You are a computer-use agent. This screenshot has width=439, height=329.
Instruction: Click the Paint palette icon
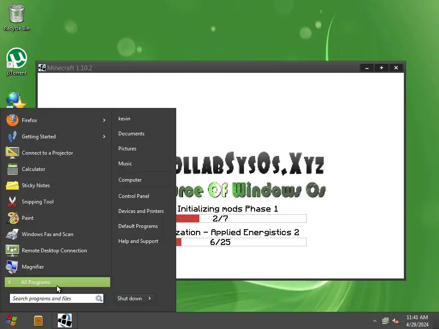[x=12, y=218]
